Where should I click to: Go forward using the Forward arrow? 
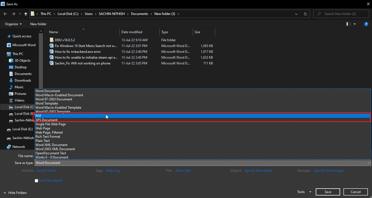pyautogui.click(x=13, y=14)
